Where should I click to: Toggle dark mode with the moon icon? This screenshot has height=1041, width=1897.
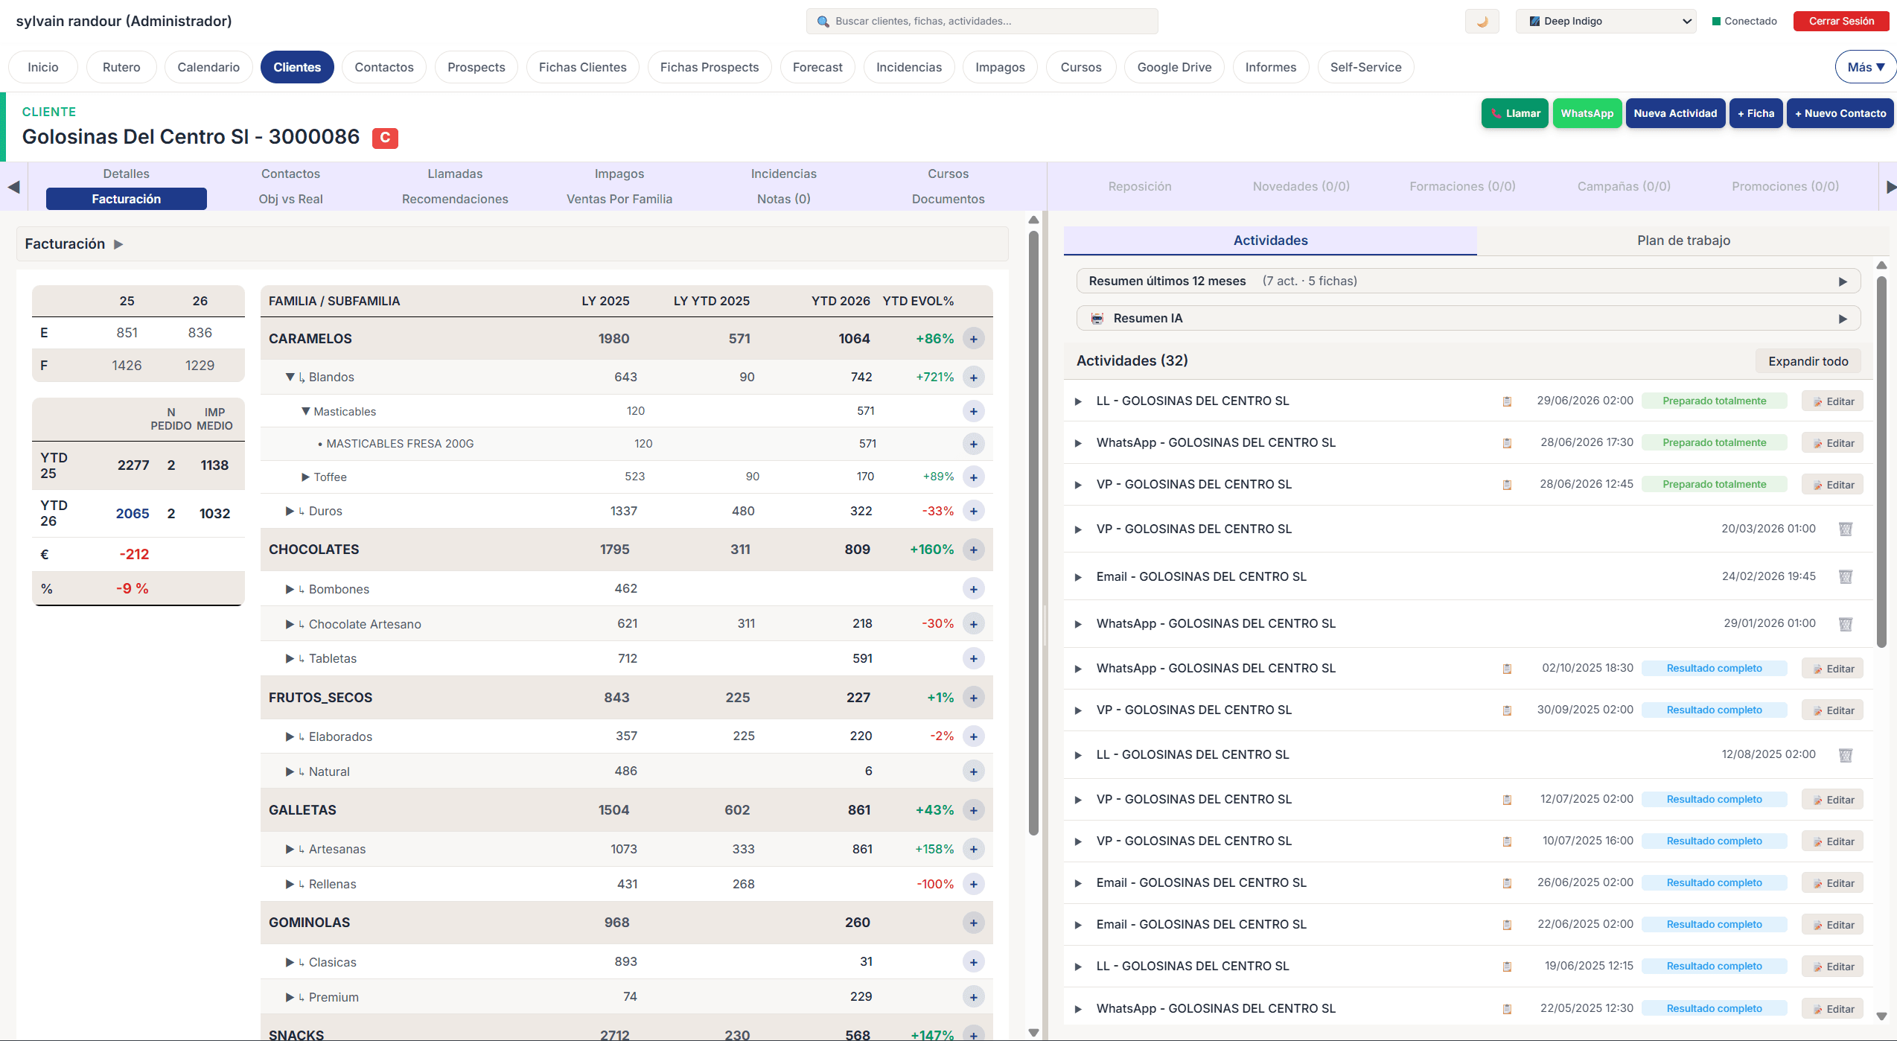pyautogui.click(x=1481, y=21)
